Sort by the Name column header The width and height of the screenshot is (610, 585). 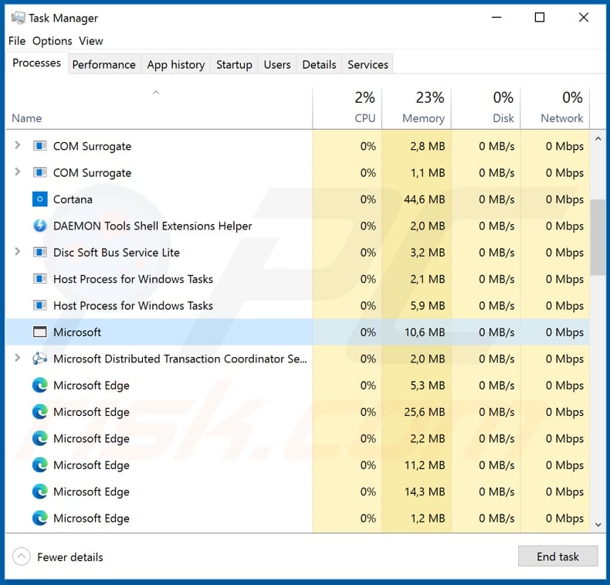tap(159, 108)
